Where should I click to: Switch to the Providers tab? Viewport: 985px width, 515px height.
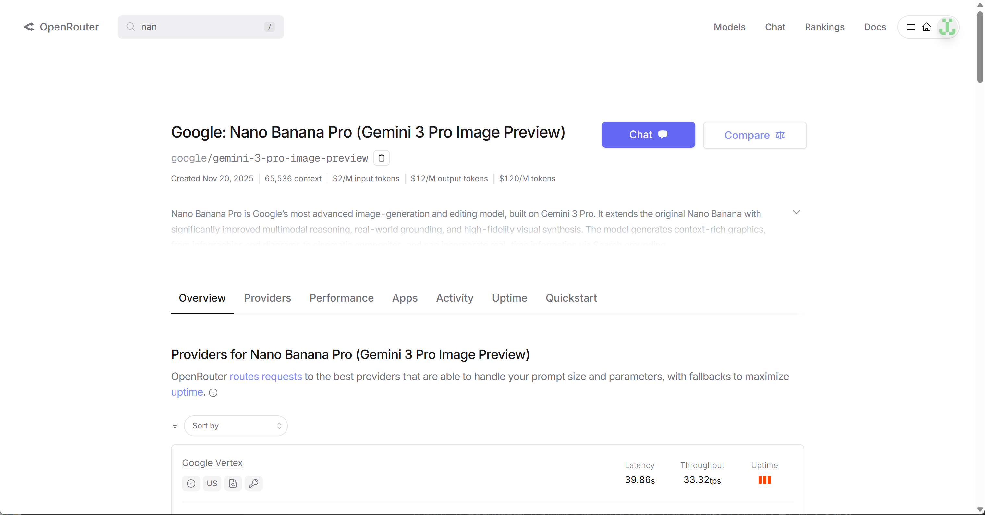268,298
